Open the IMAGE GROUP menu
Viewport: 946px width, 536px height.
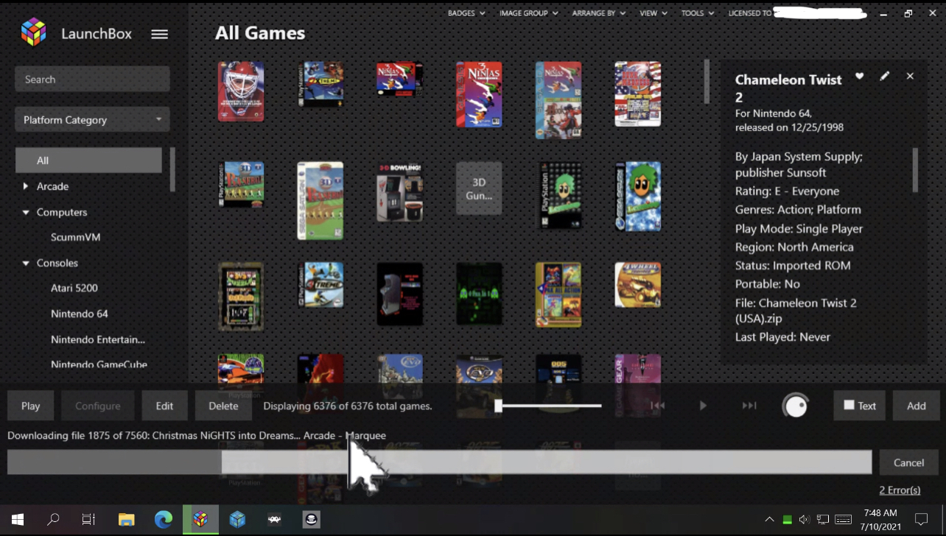[528, 13]
